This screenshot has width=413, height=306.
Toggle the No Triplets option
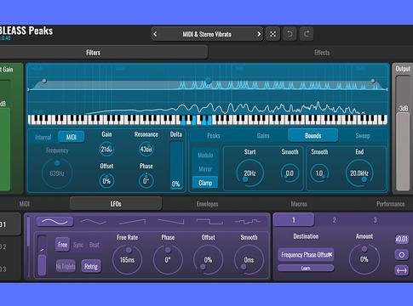click(66, 266)
